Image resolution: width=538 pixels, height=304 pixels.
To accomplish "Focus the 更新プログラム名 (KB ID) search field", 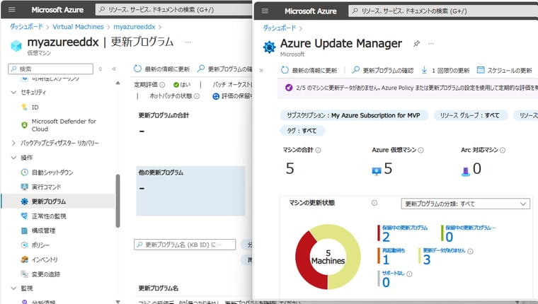I will (x=185, y=245).
